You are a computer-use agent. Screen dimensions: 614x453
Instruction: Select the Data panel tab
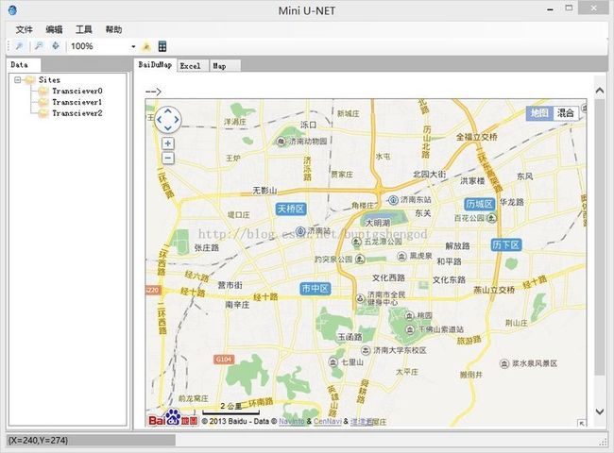click(24, 65)
